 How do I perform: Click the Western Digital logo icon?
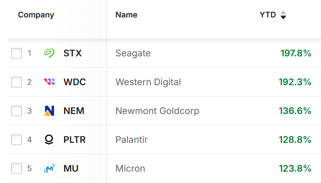pyautogui.click(x=49, y=82)
